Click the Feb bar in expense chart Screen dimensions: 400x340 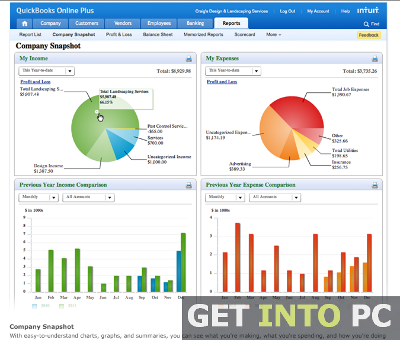coord(238,257)
